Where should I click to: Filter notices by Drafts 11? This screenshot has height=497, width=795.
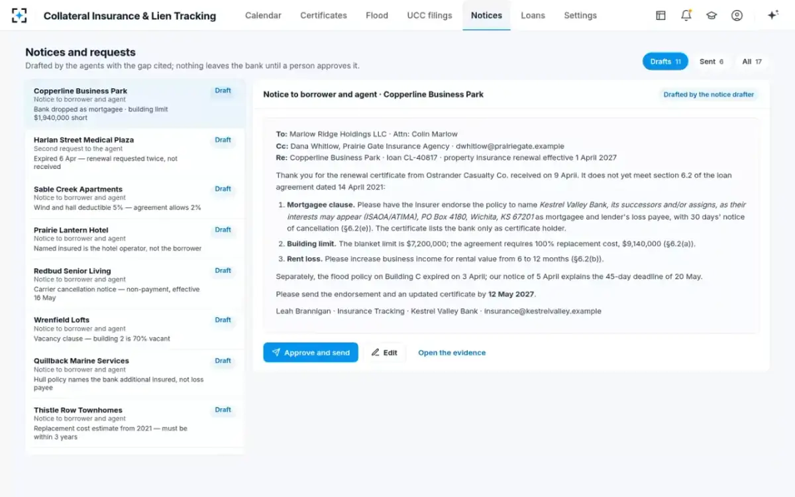(x=665, y=62)
